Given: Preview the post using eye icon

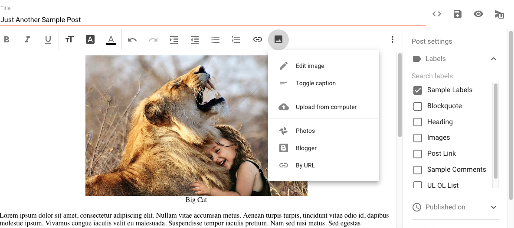Looking at the screenshot, I should (x=478, y=14).
